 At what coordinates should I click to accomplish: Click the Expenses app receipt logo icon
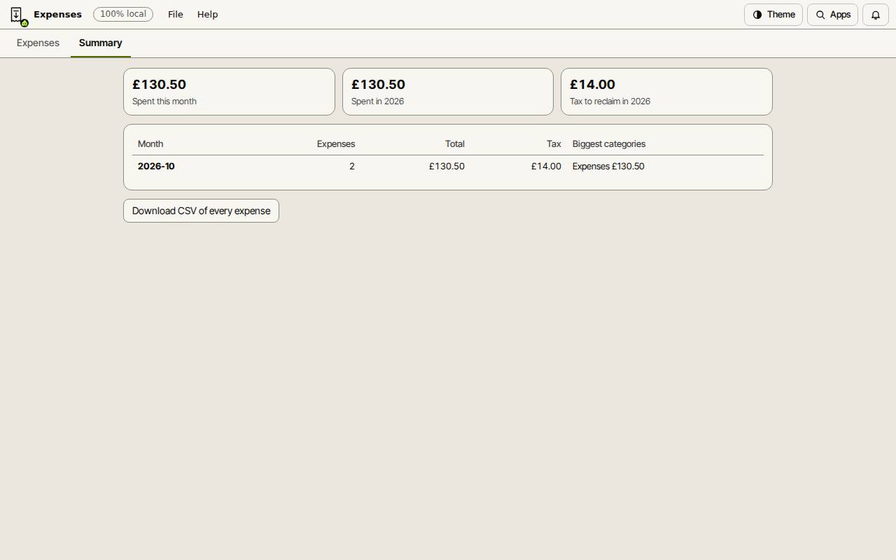click(x=17, y=15)
